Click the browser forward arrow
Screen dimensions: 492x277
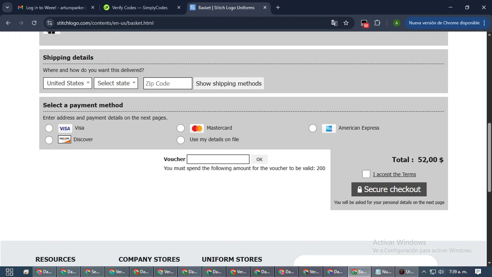(21, 23)
